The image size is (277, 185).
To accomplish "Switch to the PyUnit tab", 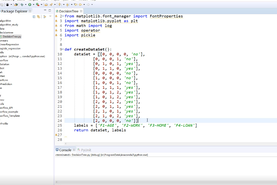I will pos(86,150).
